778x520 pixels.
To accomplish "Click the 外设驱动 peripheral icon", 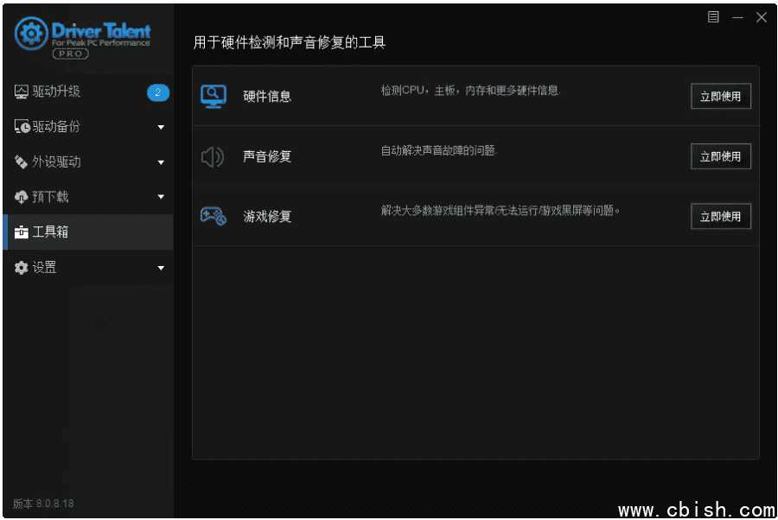I will coord(21,162).
